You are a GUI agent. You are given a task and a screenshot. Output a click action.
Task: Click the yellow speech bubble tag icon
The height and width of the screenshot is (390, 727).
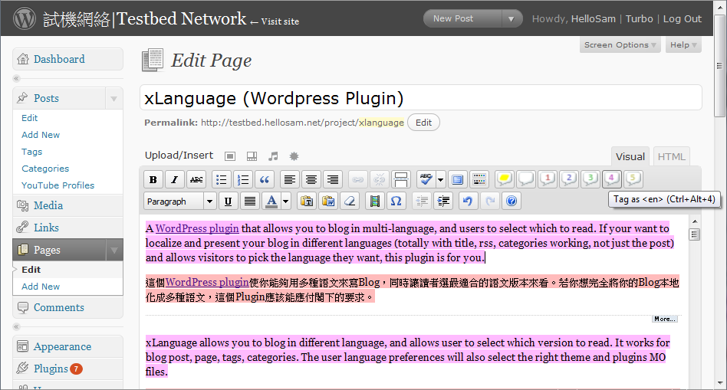pos(505,179)
